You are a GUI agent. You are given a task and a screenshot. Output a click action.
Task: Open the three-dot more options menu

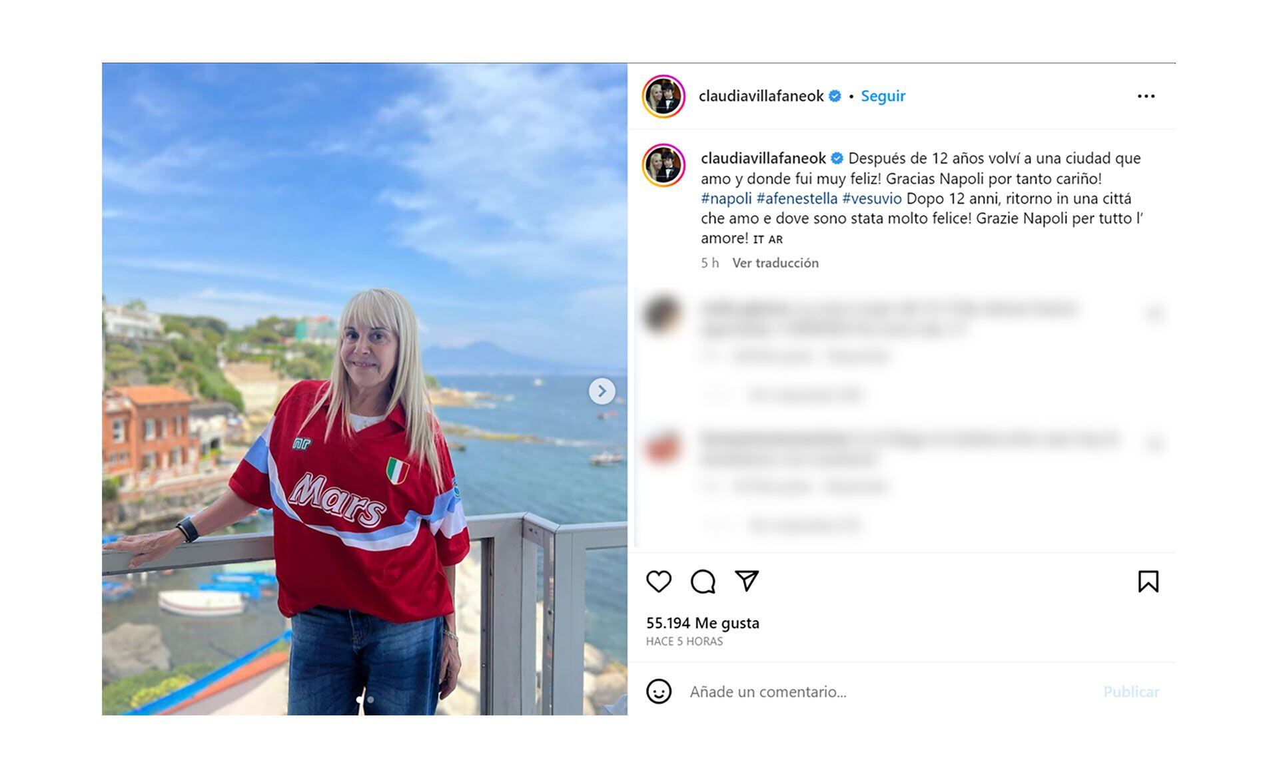pyautogui.click(x=1146, y=97)
